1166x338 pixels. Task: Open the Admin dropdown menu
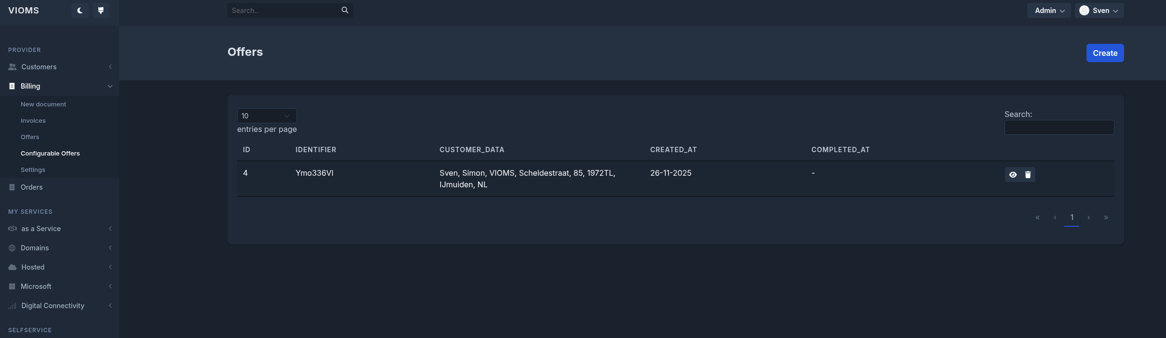tap(1049, 11)
